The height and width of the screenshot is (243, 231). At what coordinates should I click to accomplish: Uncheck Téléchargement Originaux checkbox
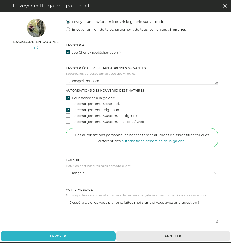68,110
